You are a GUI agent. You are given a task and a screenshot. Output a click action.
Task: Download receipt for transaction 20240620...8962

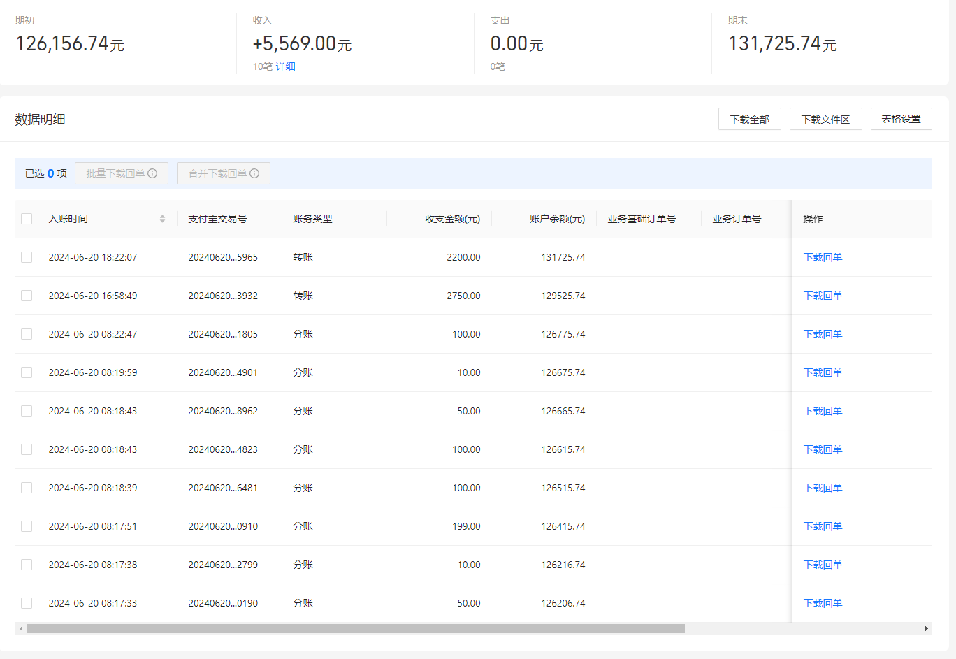[x=823, y=411]
